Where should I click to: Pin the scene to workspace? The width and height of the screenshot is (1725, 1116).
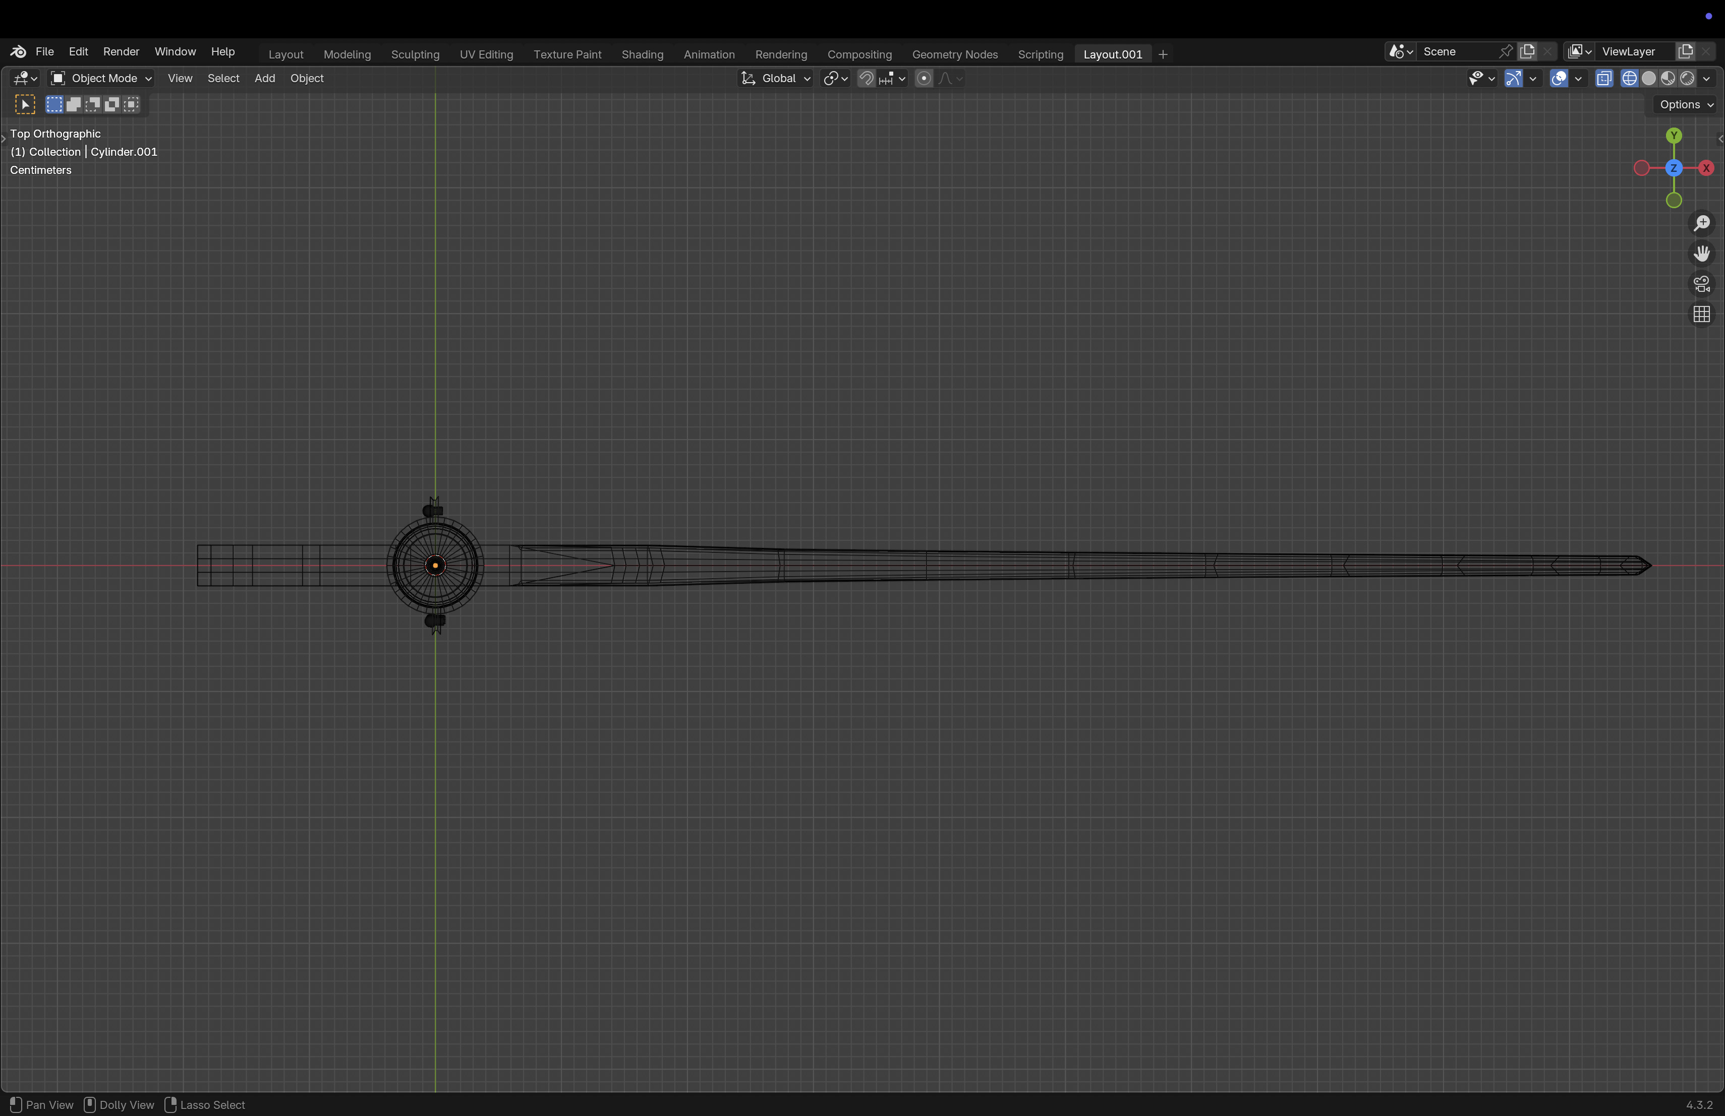[x=1506, y=51]
